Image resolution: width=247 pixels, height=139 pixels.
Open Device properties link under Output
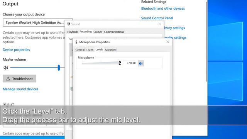[x=16, y=50]
